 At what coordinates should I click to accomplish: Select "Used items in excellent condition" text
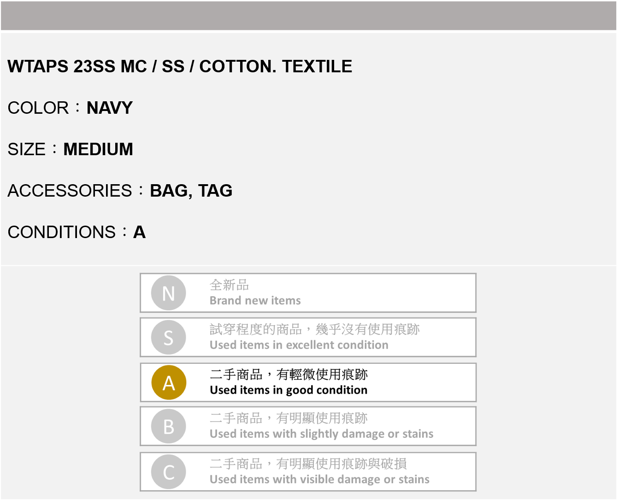[299, 345]
